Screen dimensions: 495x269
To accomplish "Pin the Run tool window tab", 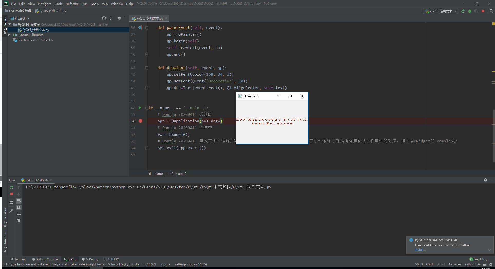I will [11, 210].
